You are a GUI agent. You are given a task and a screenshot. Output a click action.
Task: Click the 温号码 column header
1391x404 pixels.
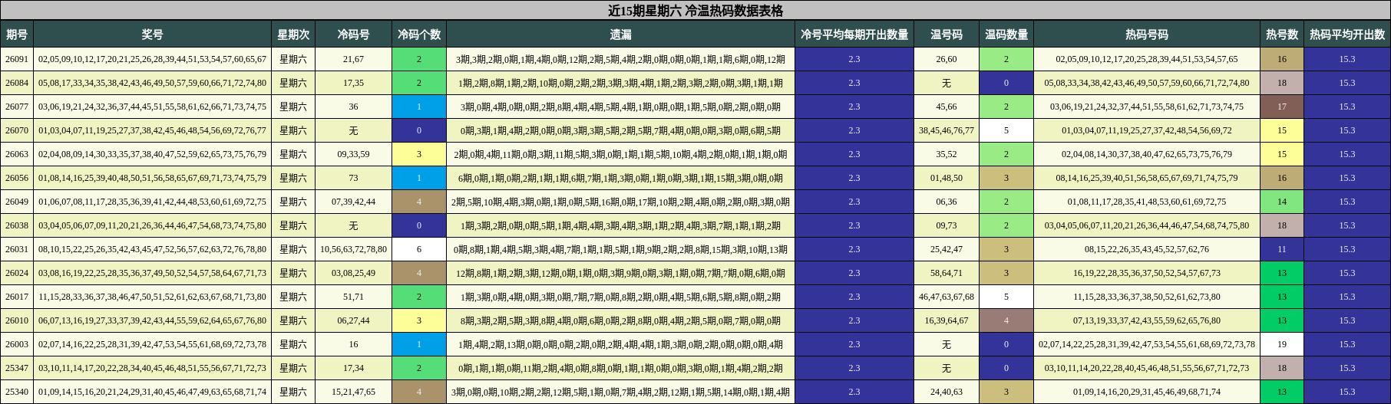[x=947, y=34]
